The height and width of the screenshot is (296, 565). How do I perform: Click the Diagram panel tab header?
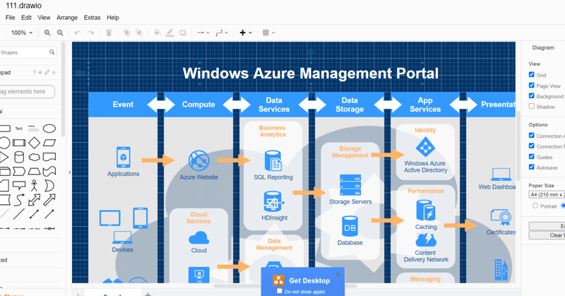coord(543,47)
